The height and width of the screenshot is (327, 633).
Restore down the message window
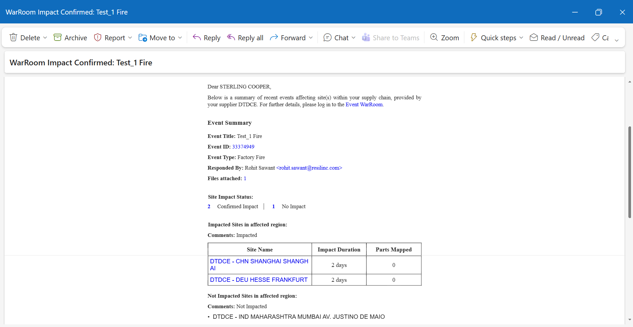(x=599, y=12)
